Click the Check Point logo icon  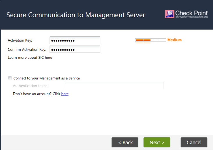[x=170, y=14]
